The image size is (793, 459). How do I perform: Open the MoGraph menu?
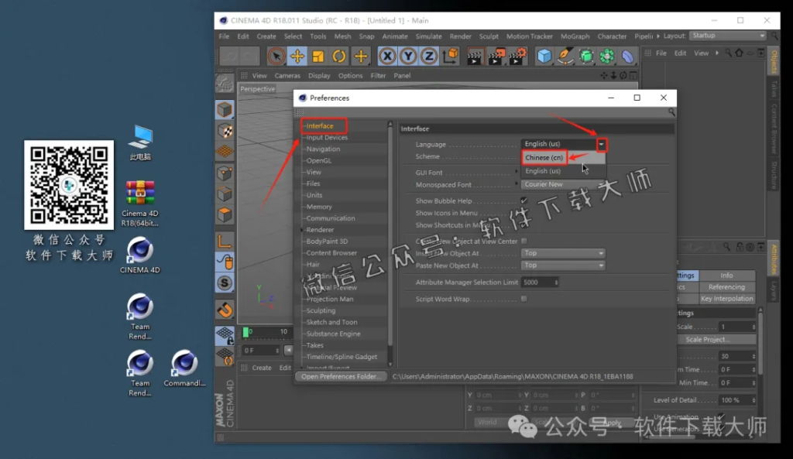pos(575,36)
